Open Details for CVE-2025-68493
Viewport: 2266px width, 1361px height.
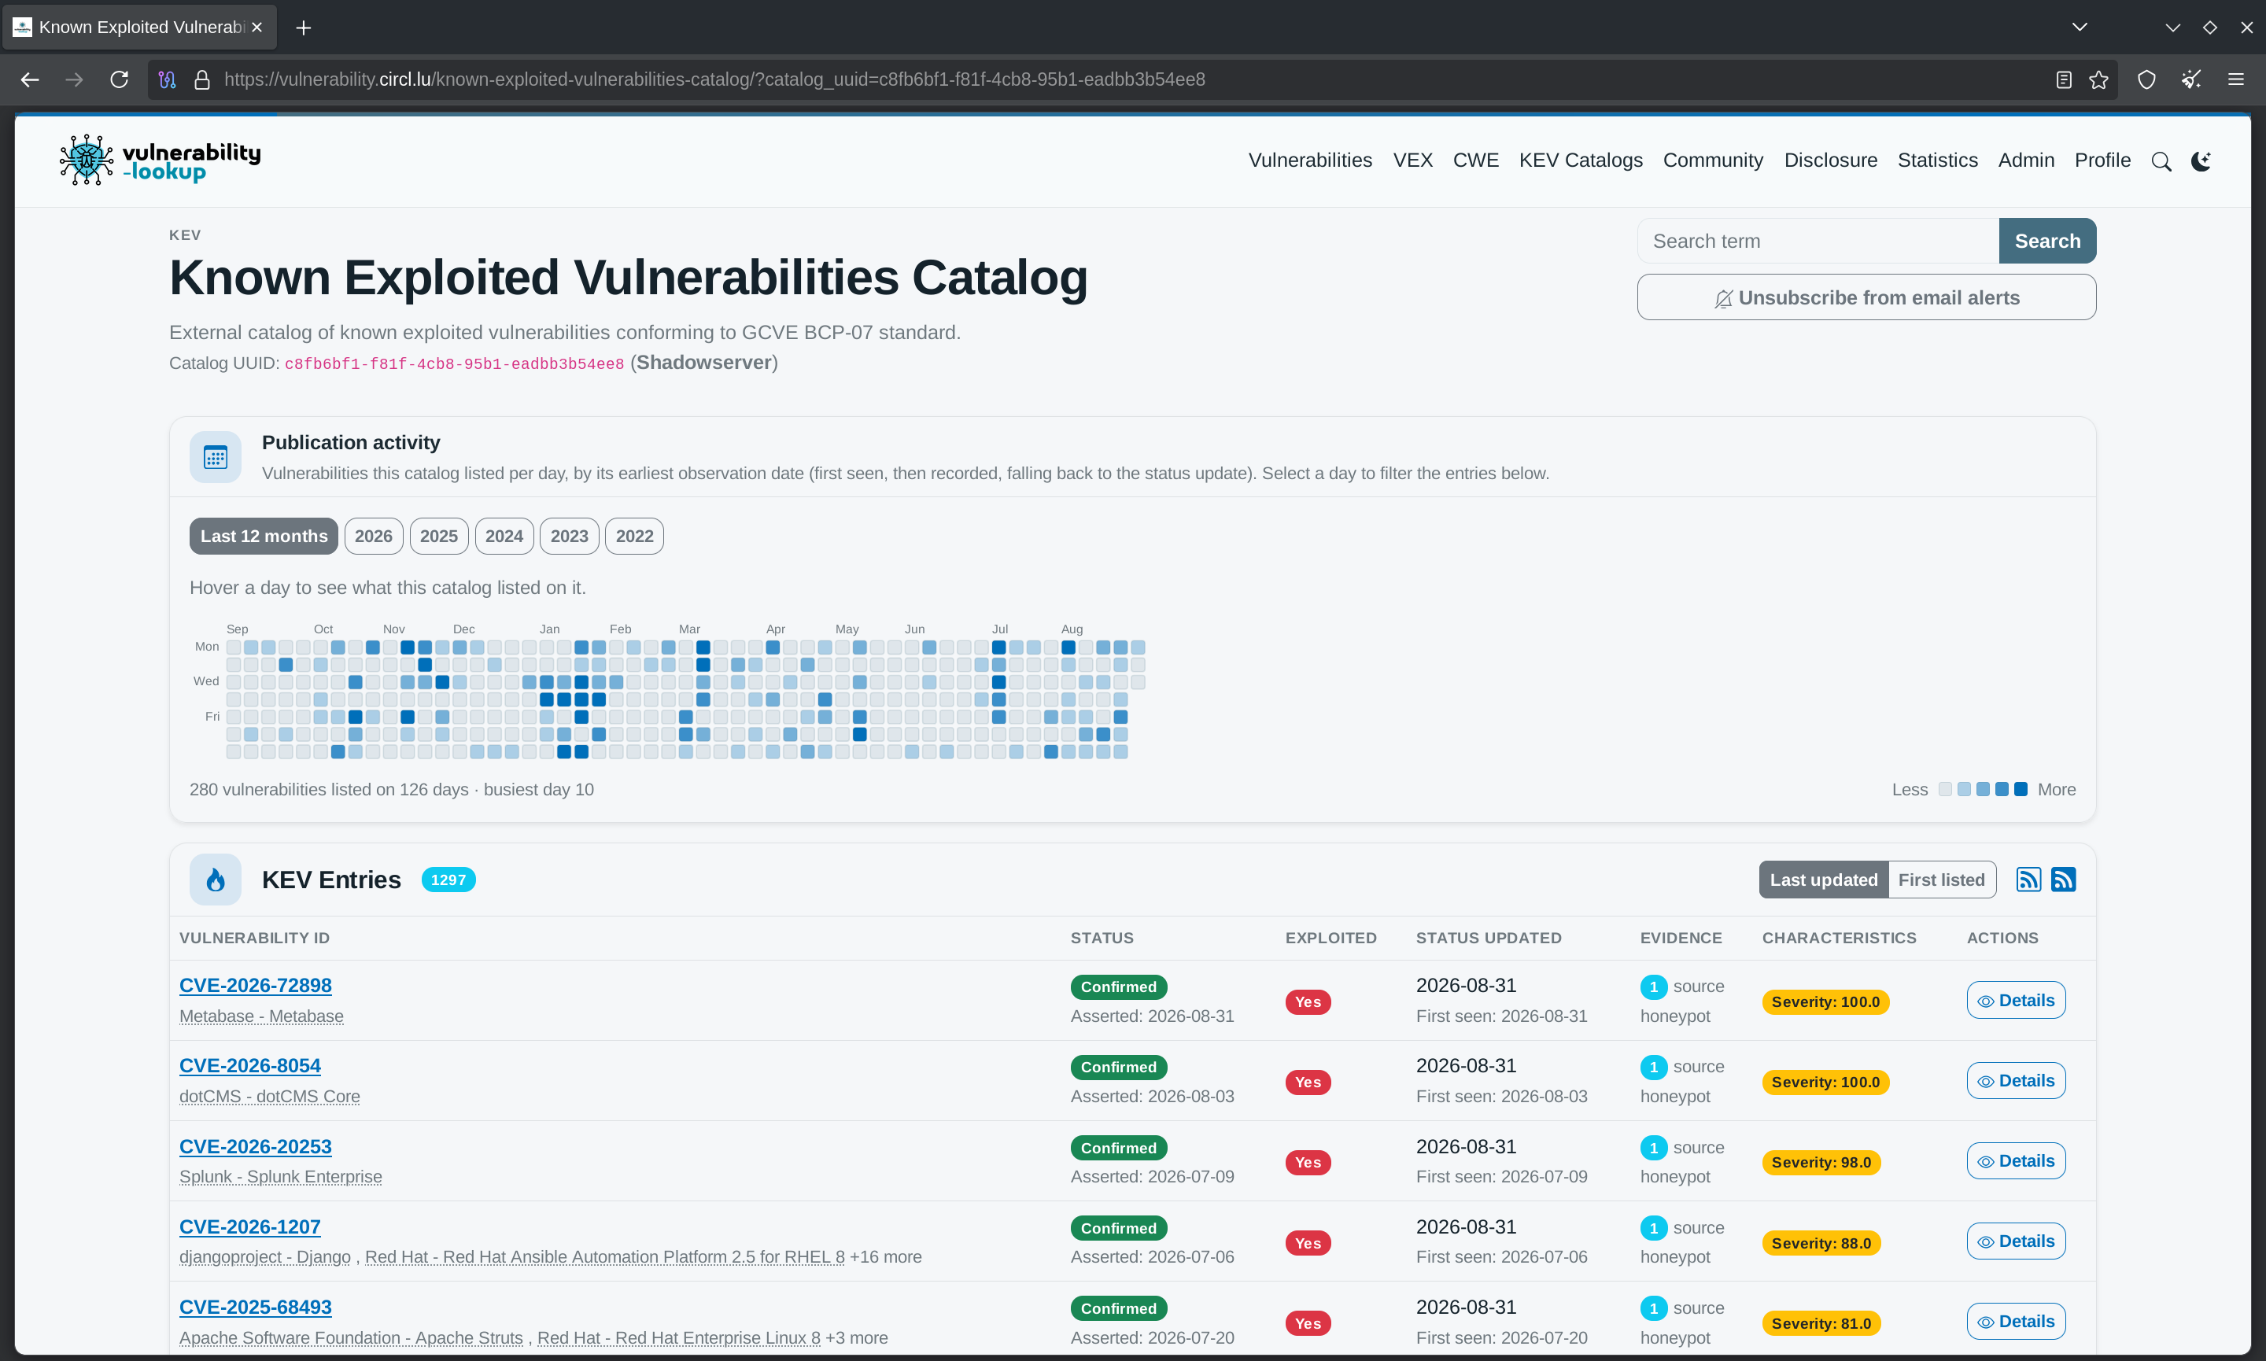pyautogui.click(x=2016, y=1322)
